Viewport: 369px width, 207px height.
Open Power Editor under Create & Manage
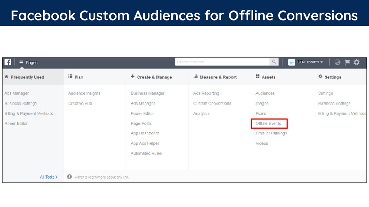[142, 113]
